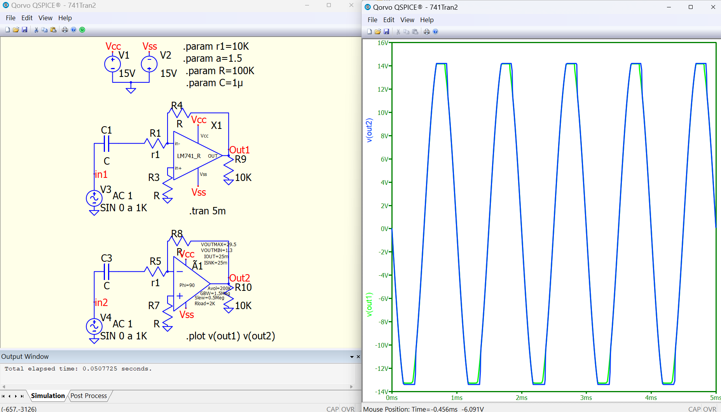Viewport: 721px width, 412px height.
Task: Click the Cut scissors icon in schematic toolbar
Action: pos(36,30)
